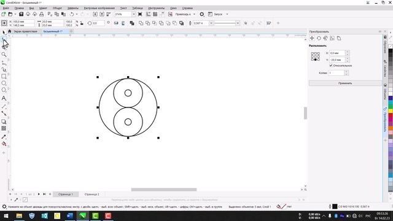
Task: Open the Эффекты menu
Action: click(x=73, y=8)
